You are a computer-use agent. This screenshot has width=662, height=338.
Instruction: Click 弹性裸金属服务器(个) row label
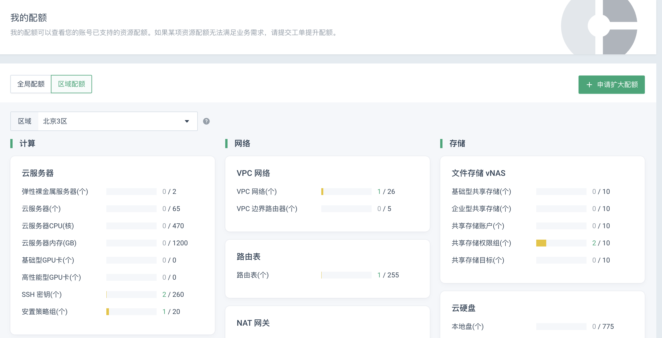[55, 192]
